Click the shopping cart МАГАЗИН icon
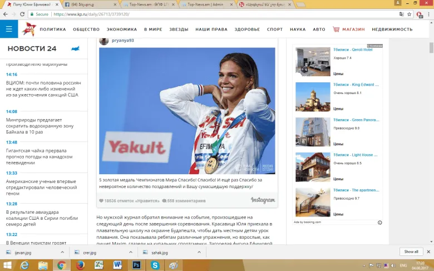This screenshot has height=271, width=434. pos(336,29)
